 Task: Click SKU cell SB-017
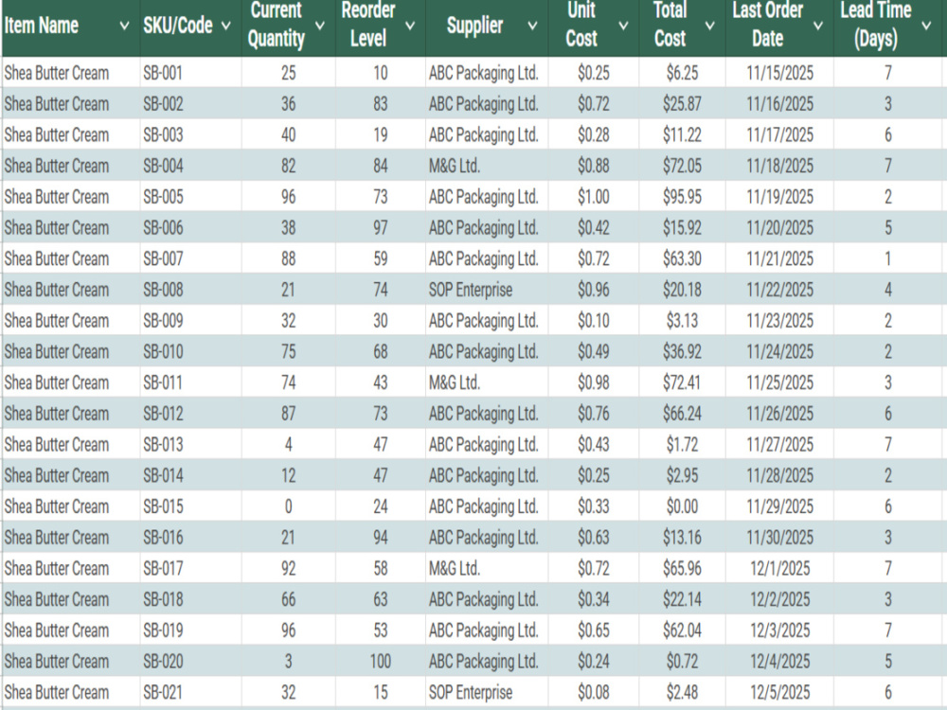coord(191,569)
